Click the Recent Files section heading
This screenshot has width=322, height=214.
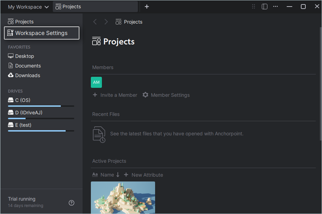pyautogui.click(x=106, y=114)
